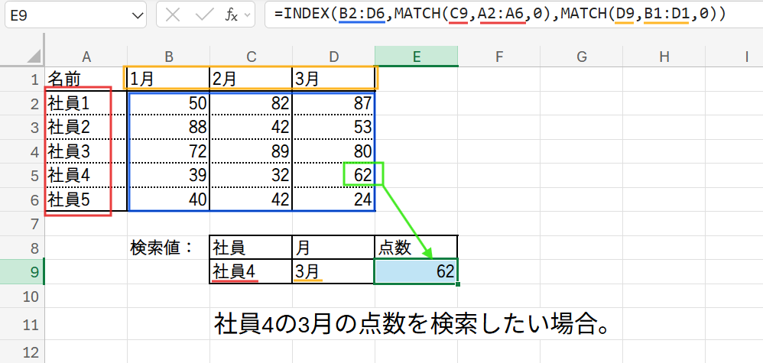Select row 7 header
This screenshot has height=363, width=763.
22,224
